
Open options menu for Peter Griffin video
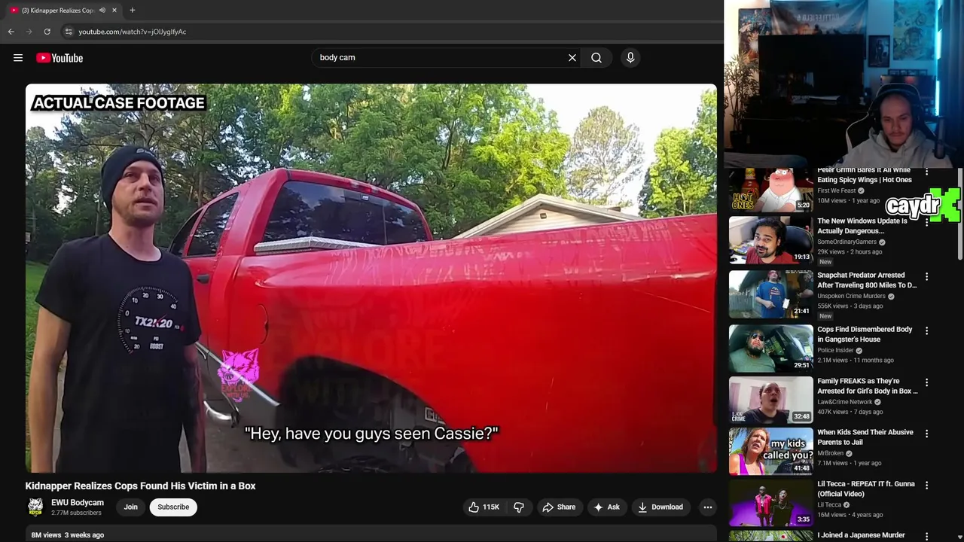tap(927, 172)
